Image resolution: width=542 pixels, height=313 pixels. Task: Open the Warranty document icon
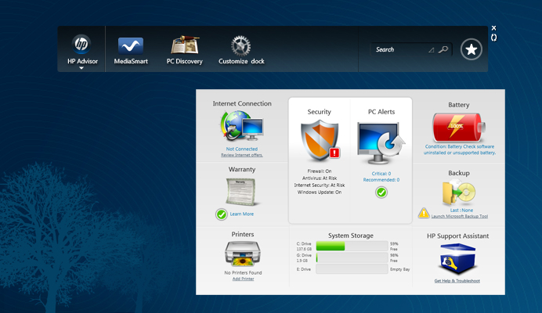click(x=241, y=192)
